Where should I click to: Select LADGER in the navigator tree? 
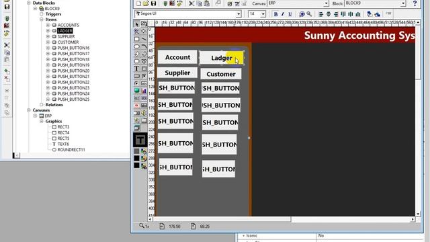click(65, 31)
